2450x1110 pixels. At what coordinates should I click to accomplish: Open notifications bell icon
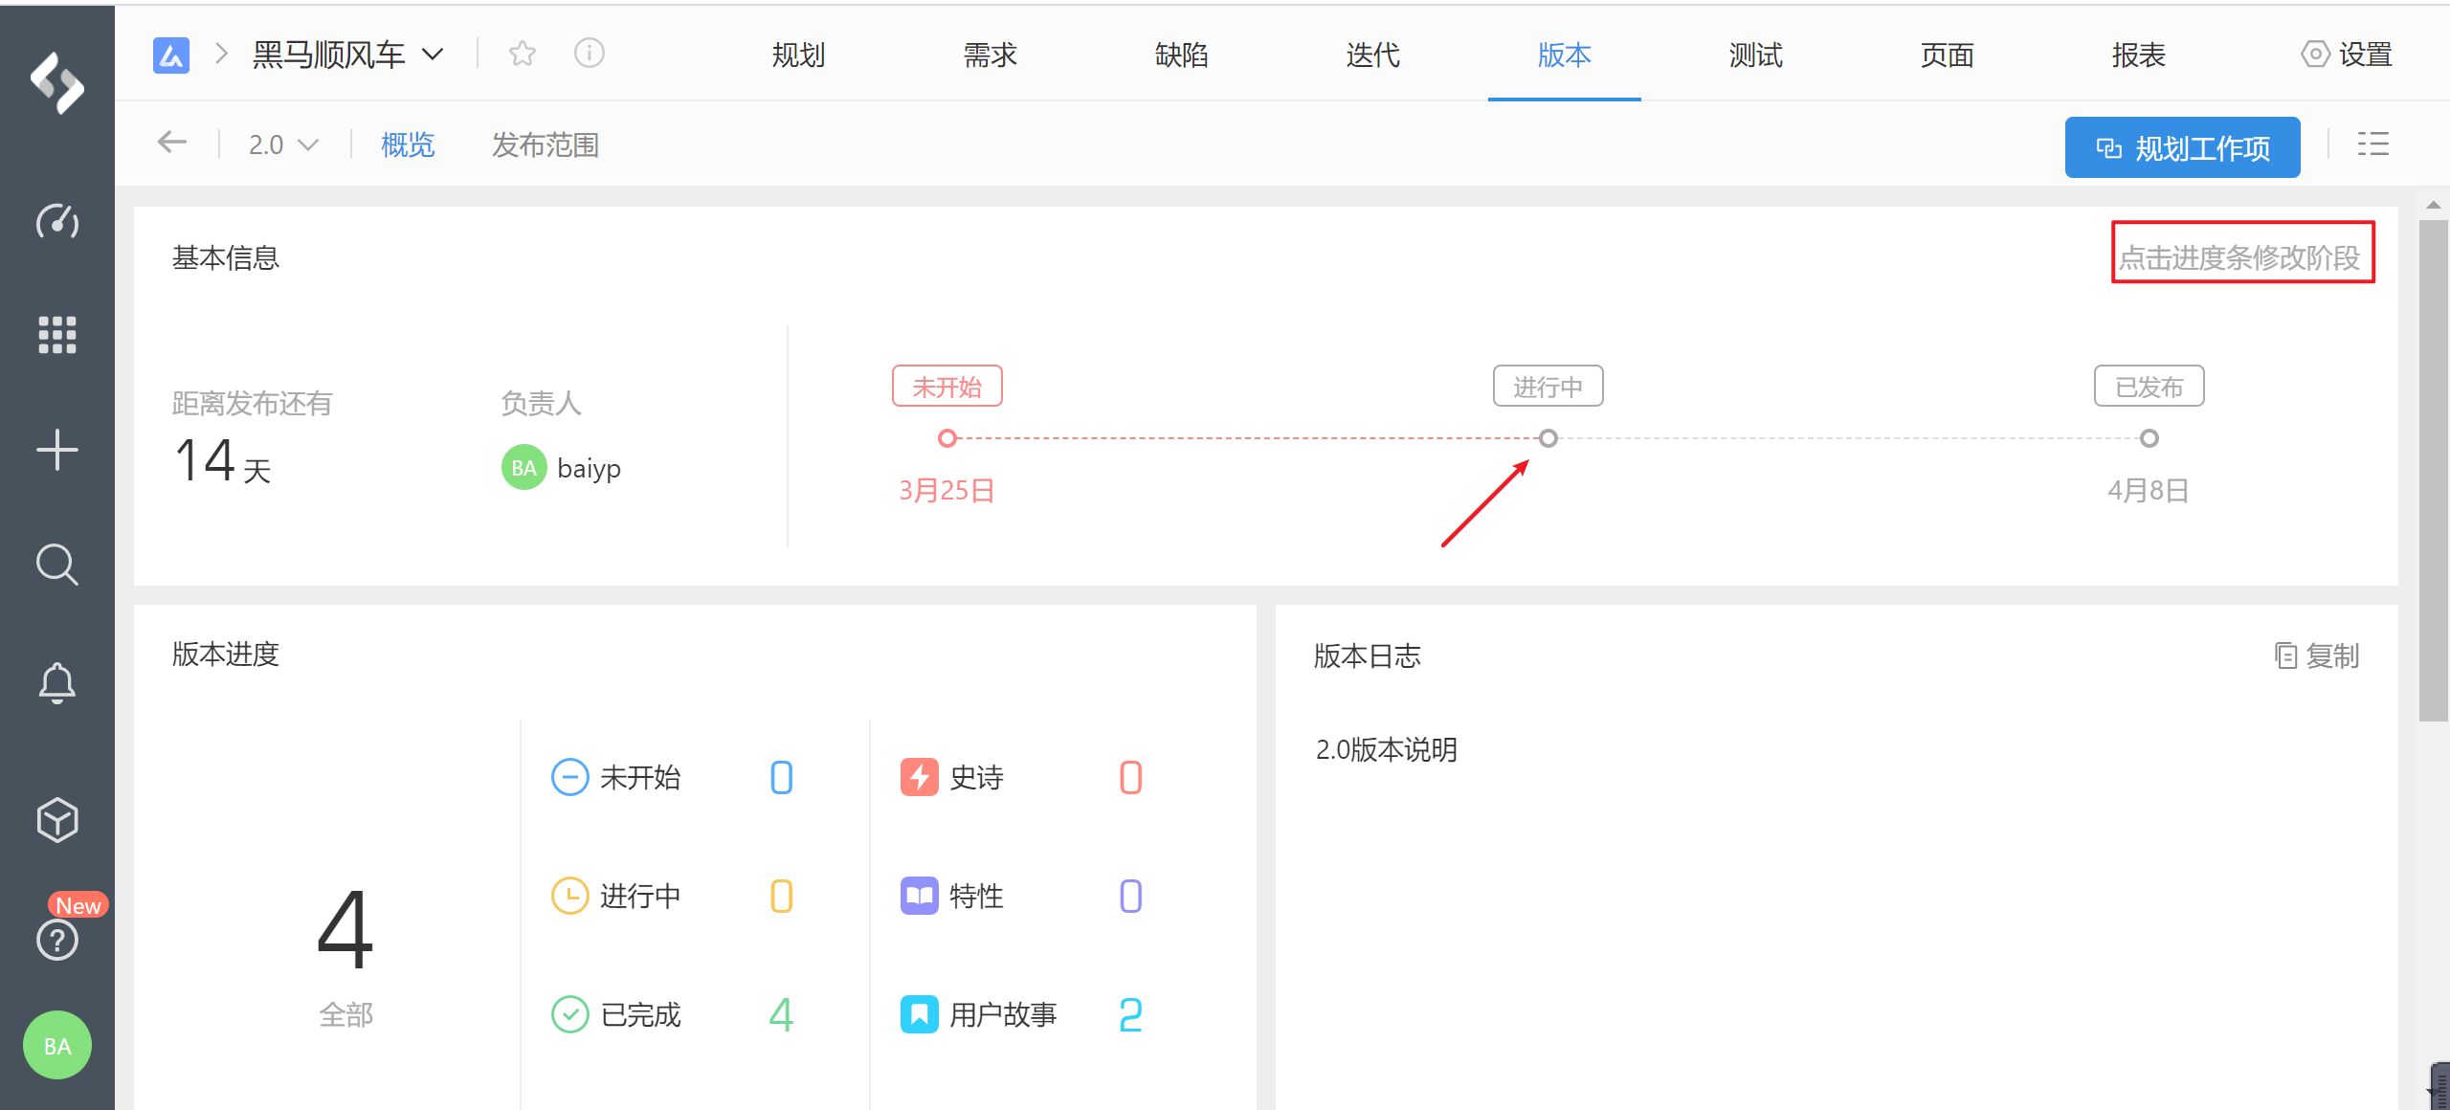(x=57, y=682)
